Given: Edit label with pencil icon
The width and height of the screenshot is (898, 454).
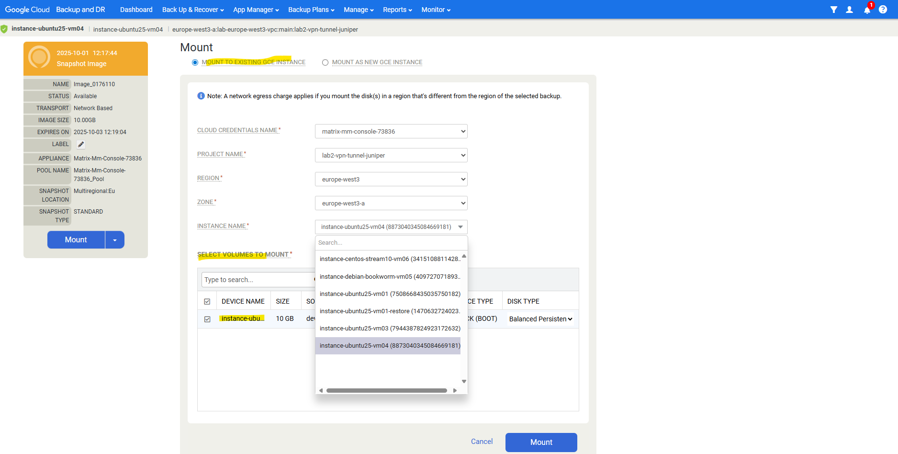Looking at the screenshot, I should [81, 145].
